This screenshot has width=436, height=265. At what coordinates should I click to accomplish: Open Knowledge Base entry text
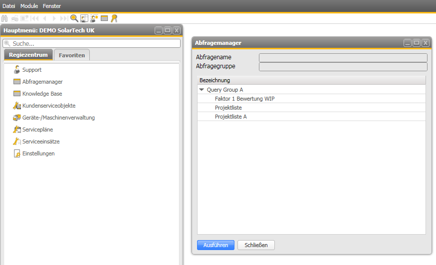42,94
